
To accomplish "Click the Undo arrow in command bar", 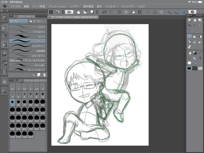I will tap(104, 12).
